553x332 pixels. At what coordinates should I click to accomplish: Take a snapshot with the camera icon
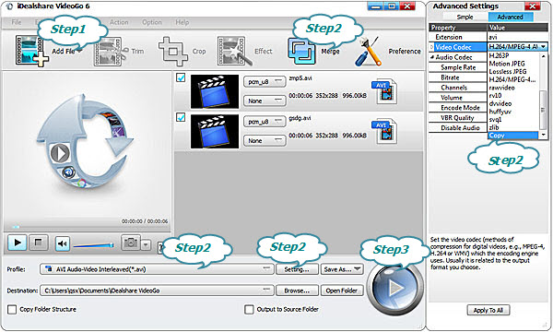point(131,243)
